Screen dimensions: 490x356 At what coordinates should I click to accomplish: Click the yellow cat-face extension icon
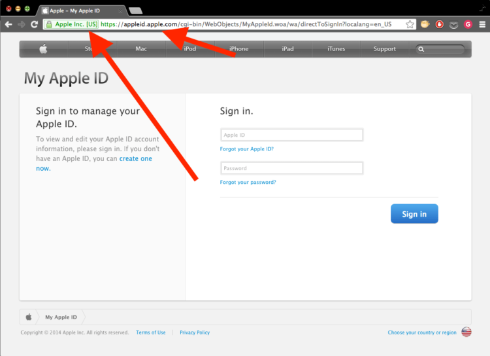coord(425,24)
